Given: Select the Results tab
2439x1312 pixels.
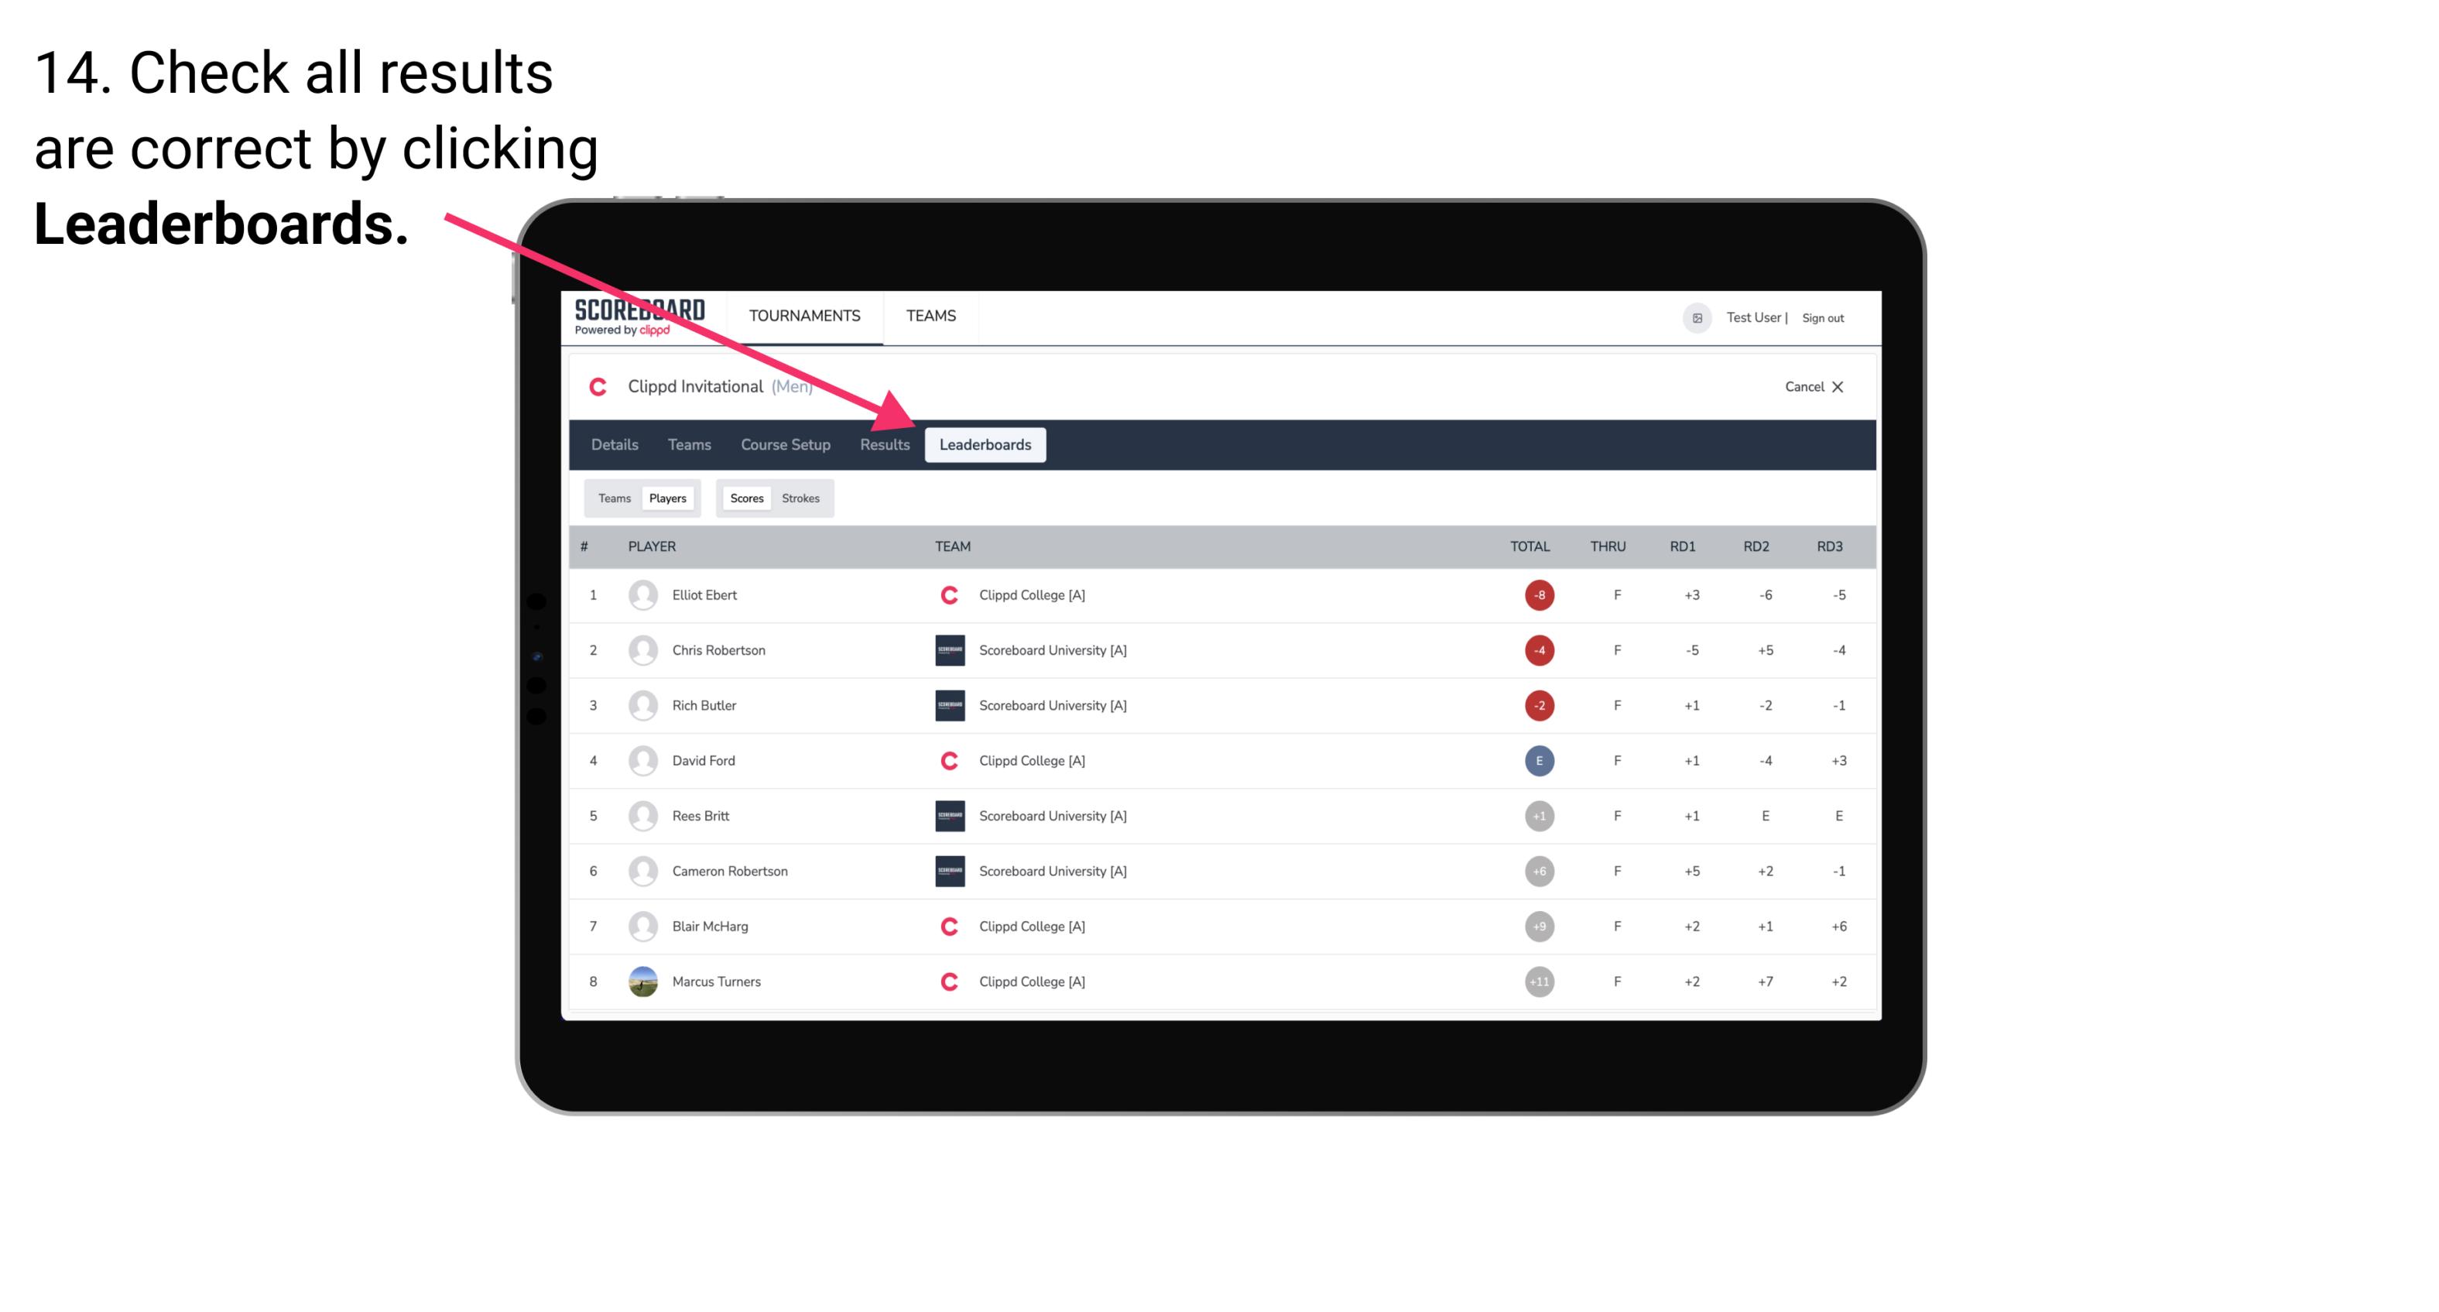Looking at the screenshot, I should [x=883, y=446].
